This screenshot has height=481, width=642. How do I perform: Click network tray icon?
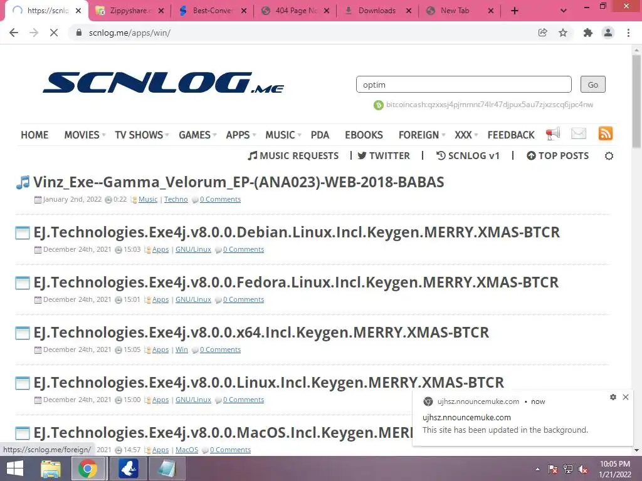pos(568,469)
